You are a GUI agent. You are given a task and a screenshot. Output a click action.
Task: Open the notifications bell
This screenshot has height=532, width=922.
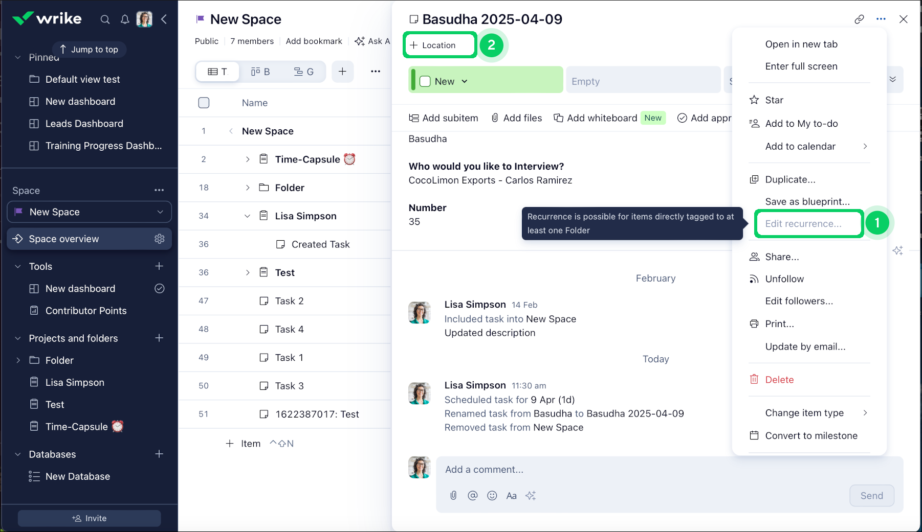(x=125, y=19)
